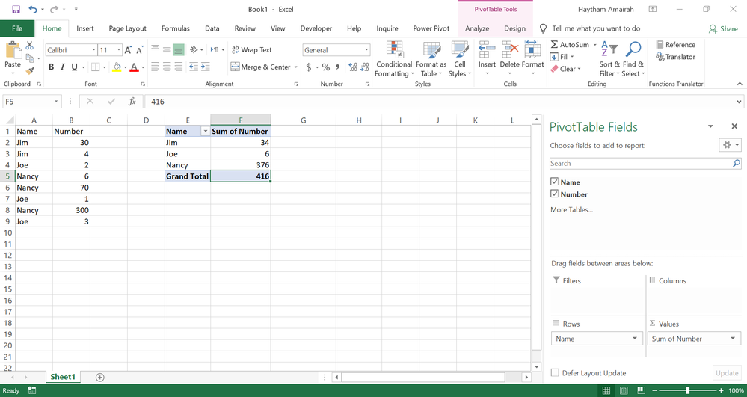Open Format cells menu

point(532,60)
